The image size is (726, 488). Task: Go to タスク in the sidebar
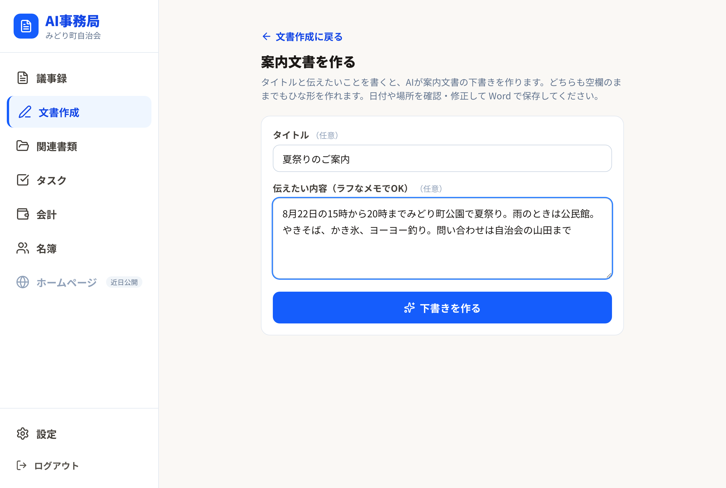click(79, 180)
